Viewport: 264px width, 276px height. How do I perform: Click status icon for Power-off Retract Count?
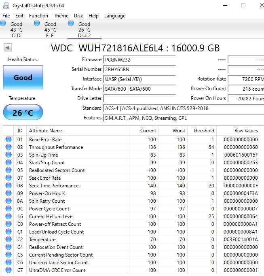coord(8,224)
